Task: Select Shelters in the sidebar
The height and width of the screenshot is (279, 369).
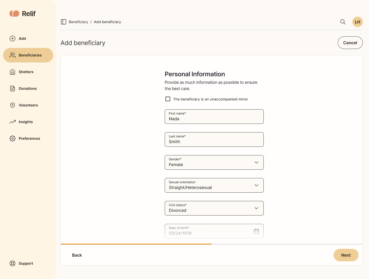Action: click(28, 72)
